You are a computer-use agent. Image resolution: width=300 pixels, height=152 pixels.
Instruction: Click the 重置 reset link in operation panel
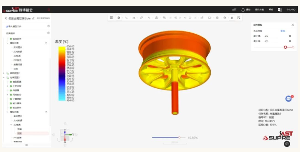[x=283, y=31]
